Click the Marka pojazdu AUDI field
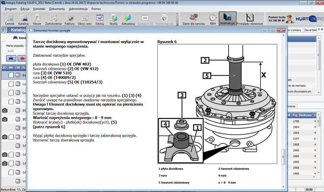The height and width of the screenshot is (192, 324). coord(16,51)
